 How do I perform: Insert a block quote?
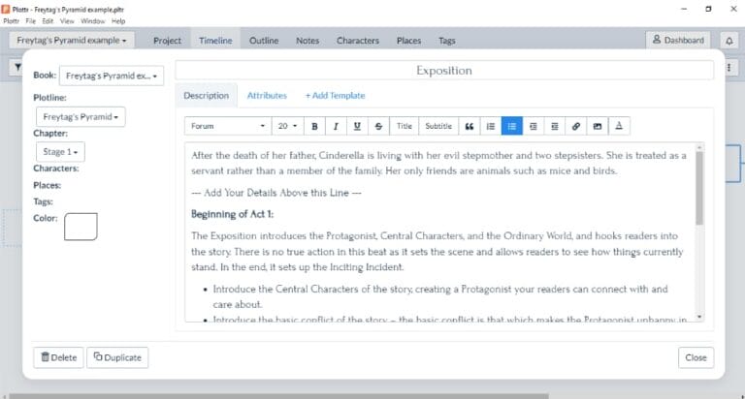tap(470, 126)
